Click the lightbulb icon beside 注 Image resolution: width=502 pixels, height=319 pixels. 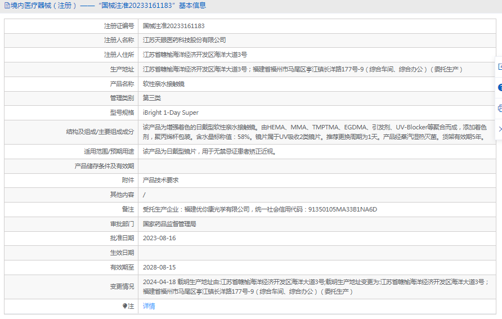[x=125, y=306]
